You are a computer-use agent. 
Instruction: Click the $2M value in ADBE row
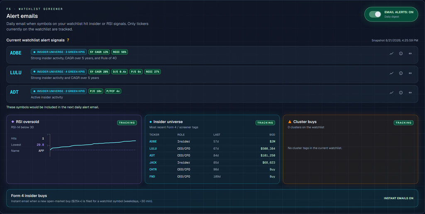click(272, 141)
